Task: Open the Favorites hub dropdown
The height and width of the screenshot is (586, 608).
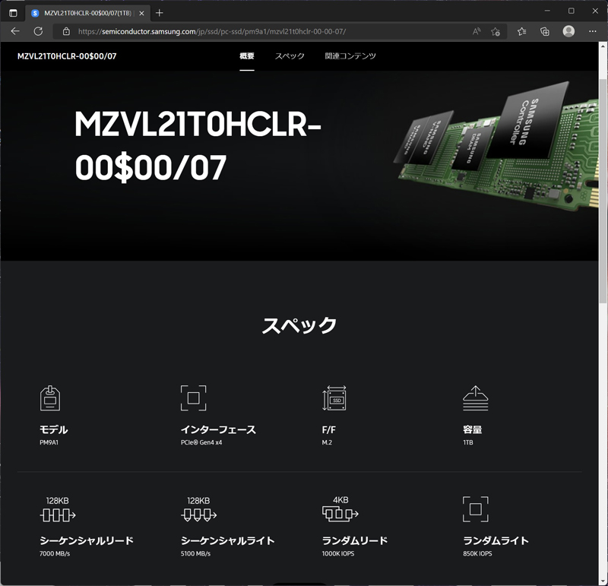Action: tap(522, 31)
